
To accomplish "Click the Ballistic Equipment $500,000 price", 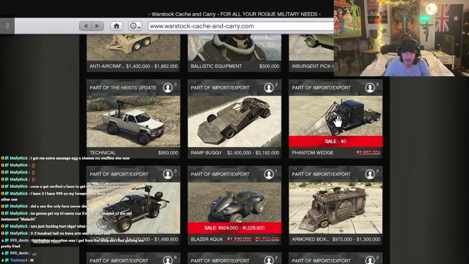I will click(269, 66).
